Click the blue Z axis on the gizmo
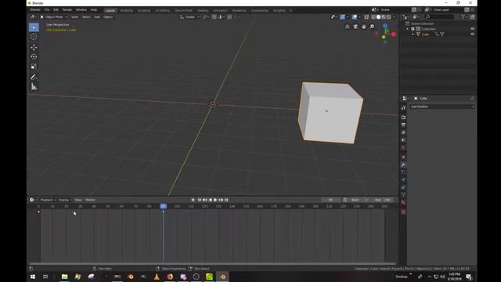 point(385,26)
